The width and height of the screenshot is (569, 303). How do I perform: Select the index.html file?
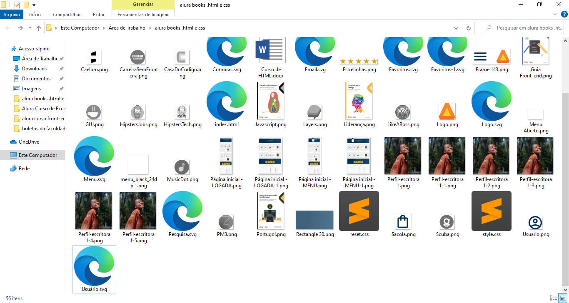227,100
